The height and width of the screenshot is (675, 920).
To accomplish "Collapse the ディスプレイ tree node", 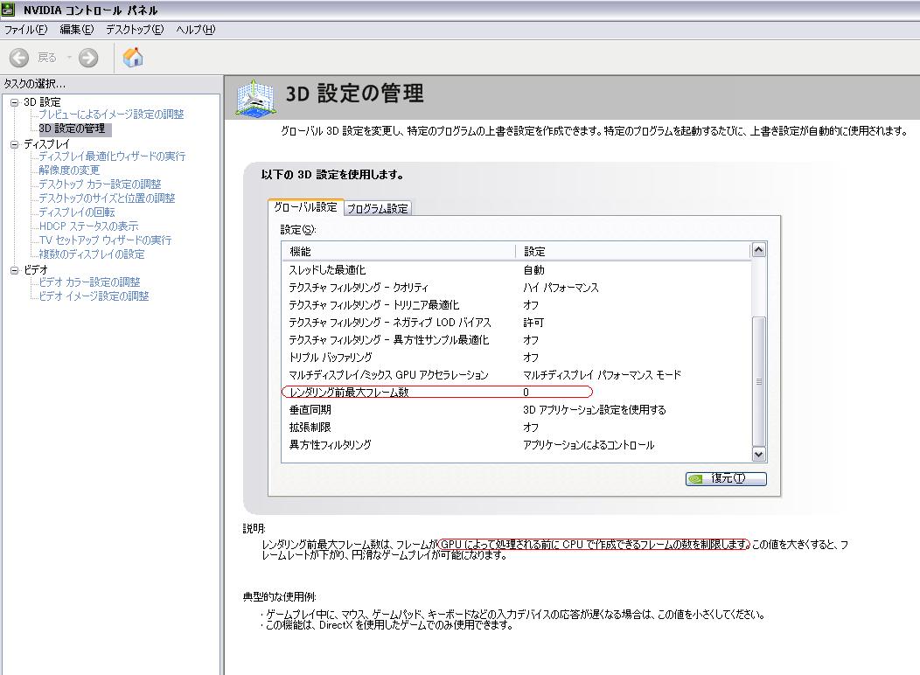I will point(14,144).
